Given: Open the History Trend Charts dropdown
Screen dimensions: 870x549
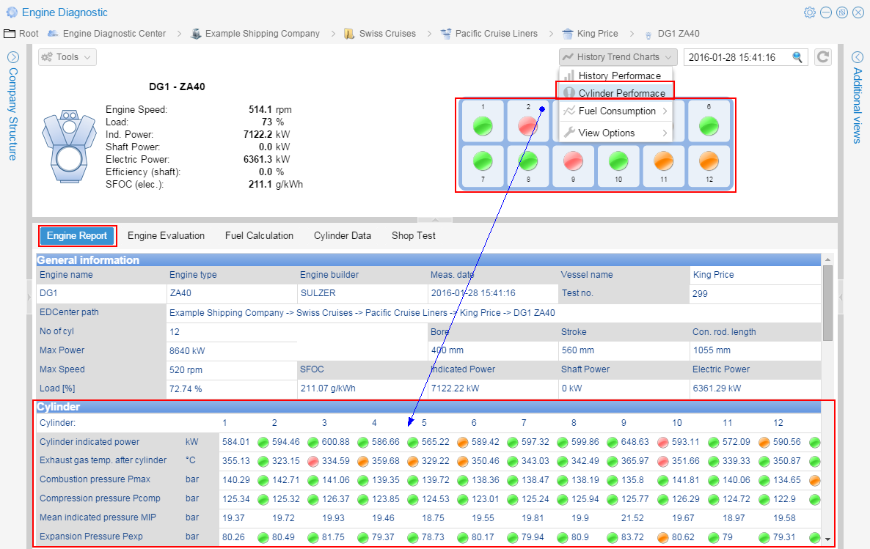Looking at the screenshot, I should 617,56.
